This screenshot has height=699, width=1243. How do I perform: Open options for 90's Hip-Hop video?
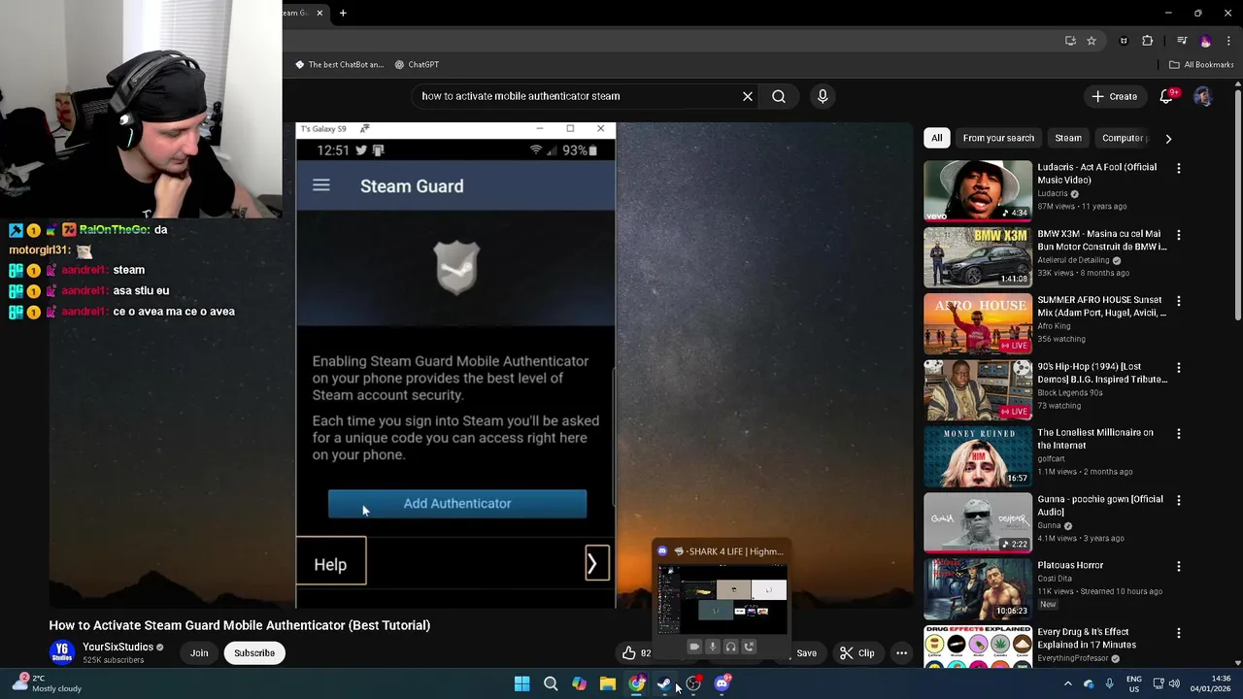coord(1179,367)
